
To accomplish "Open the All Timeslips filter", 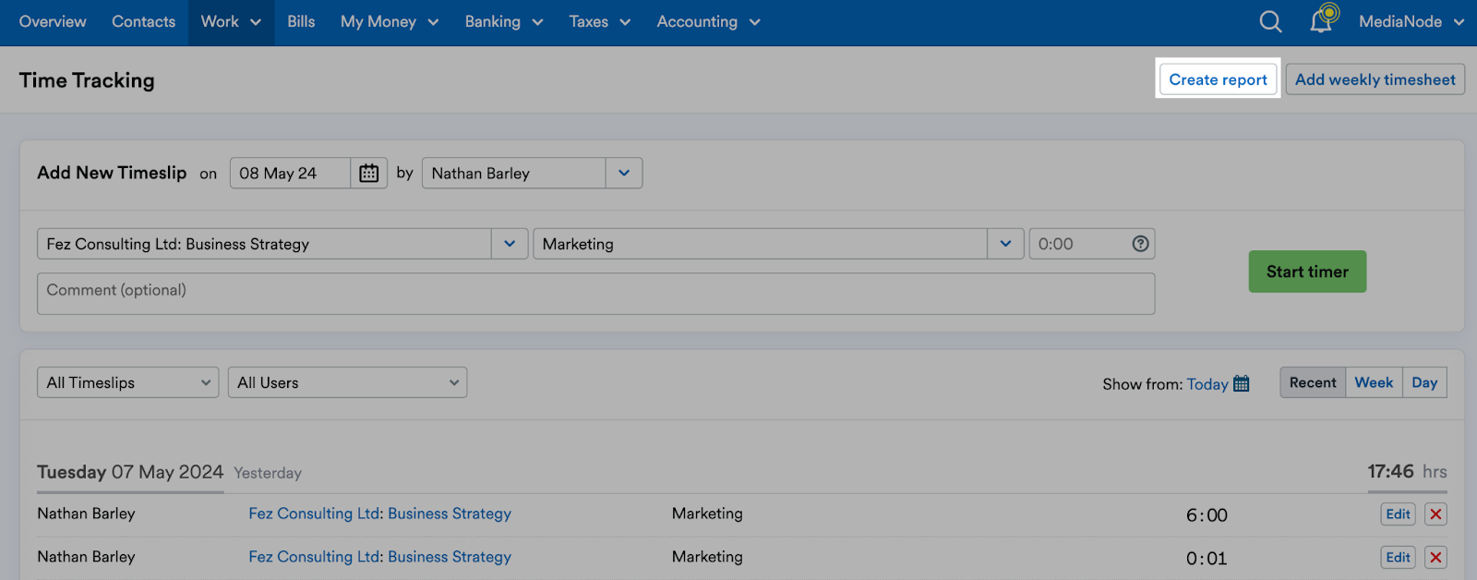I will pyautogui.click(x=127, y=382).
